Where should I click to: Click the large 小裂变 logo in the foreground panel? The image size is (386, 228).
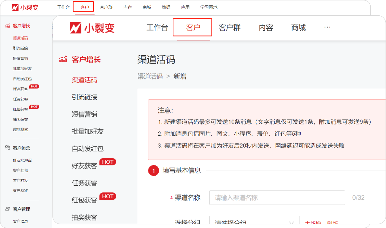click(x=92, y=28)
